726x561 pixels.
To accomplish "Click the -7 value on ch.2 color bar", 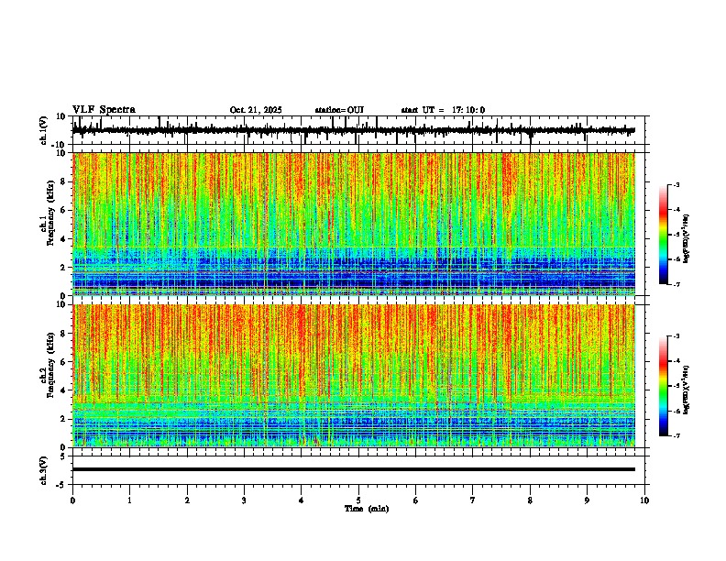I will 676,435.
